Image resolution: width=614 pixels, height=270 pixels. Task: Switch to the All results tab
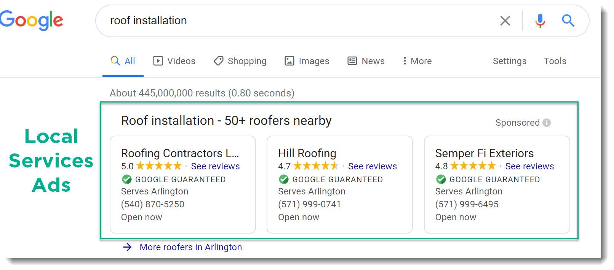[123, 61]
